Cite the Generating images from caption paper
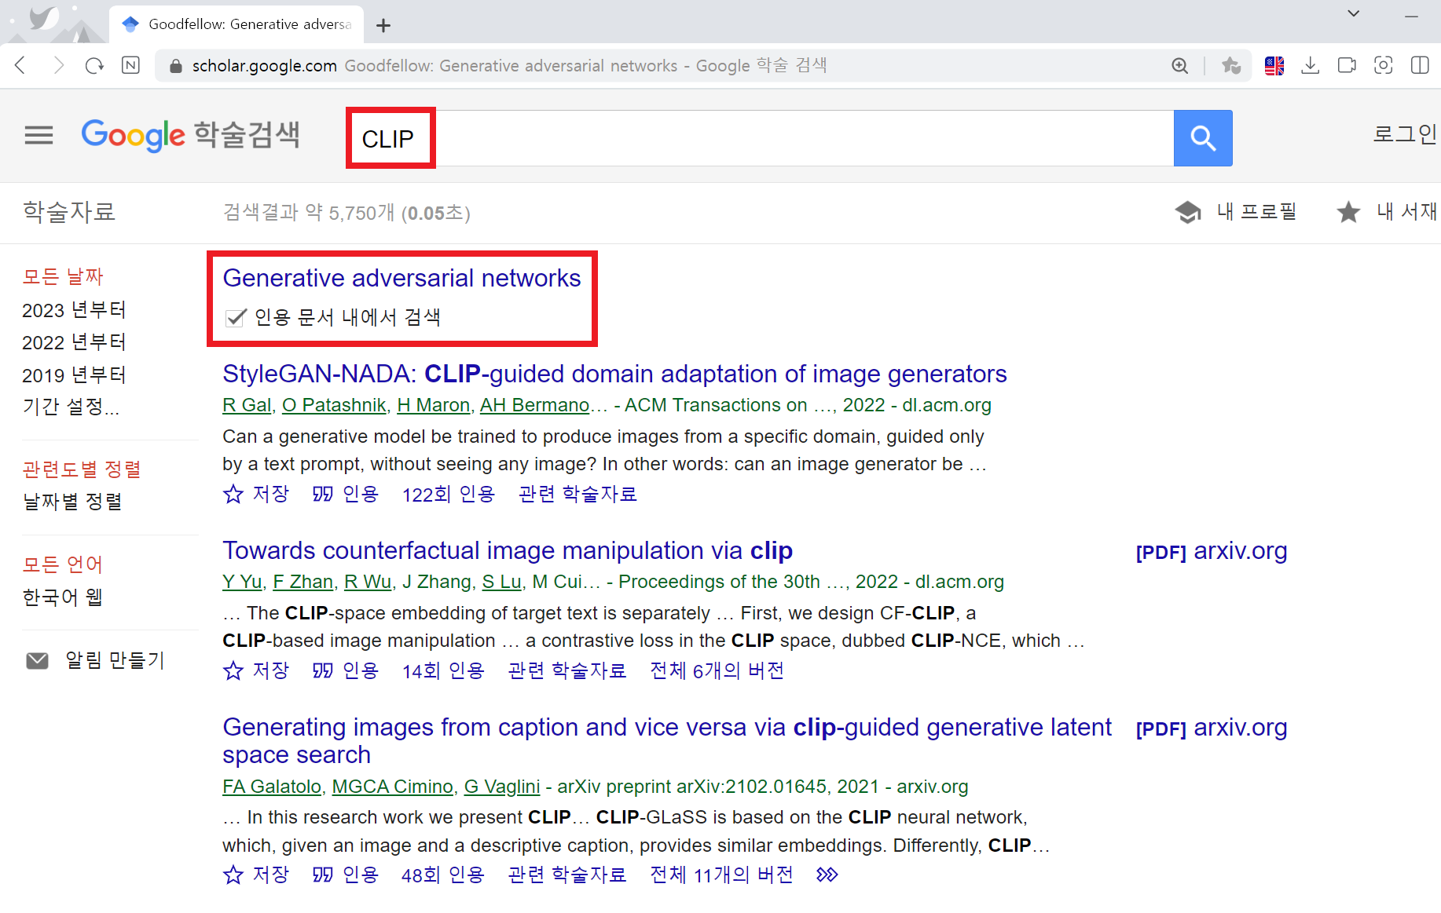This screenshot has height=913, width=1441. [346, 875]
